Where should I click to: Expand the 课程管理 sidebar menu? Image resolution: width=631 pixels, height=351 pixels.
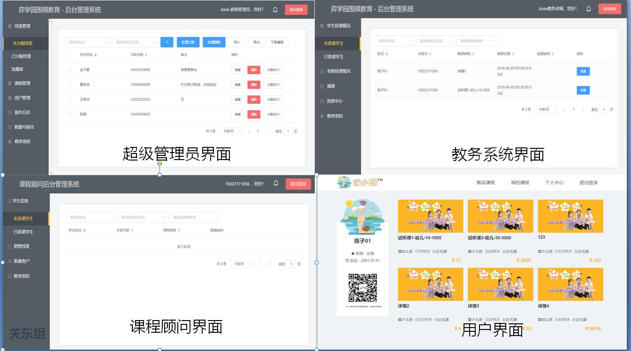25,83
